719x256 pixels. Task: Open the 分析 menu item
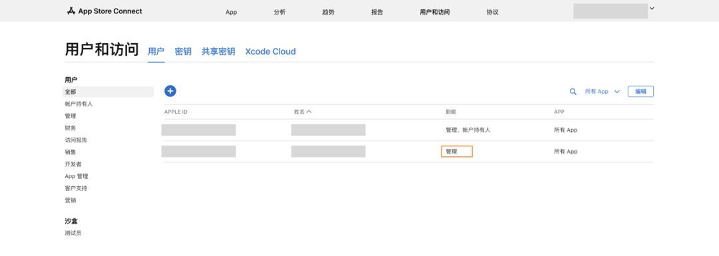tap(280, 13)
